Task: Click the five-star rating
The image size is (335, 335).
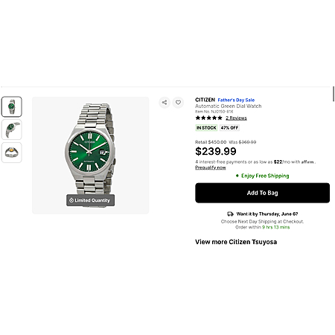Action: (208, 118)
